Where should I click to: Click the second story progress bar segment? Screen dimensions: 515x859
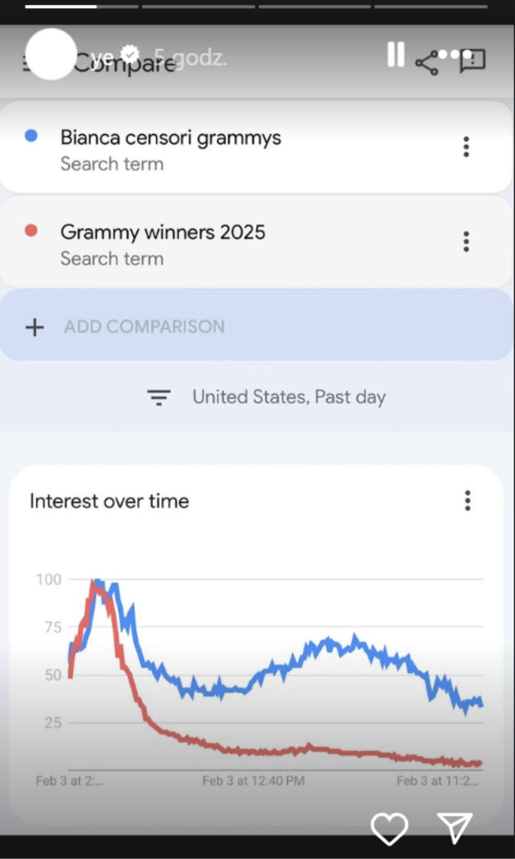(x=198, y=7)
